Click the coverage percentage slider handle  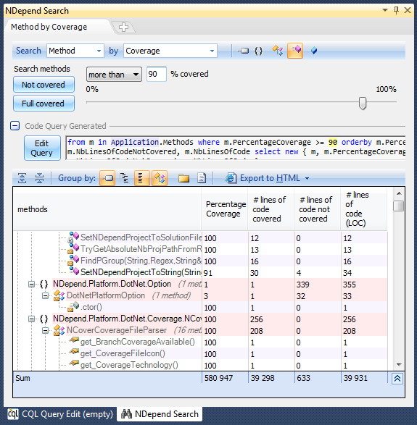pyautogui.click(x=363, y=103)
